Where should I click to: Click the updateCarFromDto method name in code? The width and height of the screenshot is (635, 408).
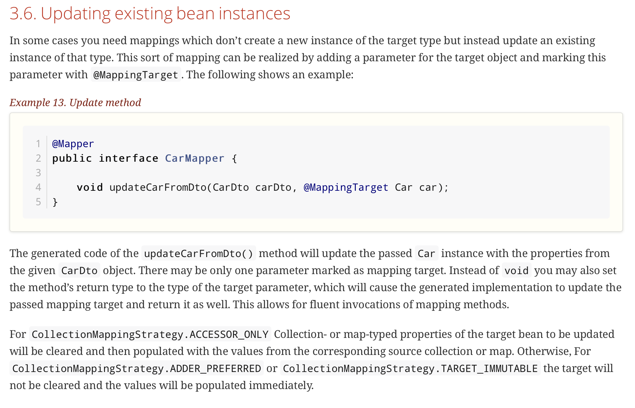[x=157, y=187]
